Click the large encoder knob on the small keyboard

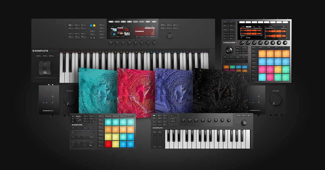[x=244, y=123]
